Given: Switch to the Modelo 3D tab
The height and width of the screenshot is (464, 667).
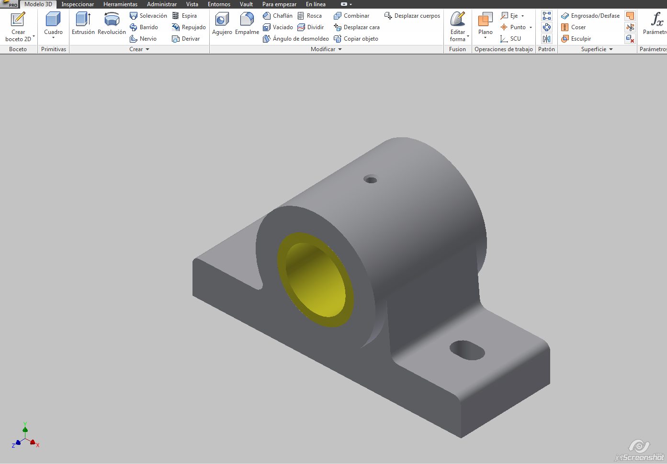Looking at the screenshot, I should point(38,4).
